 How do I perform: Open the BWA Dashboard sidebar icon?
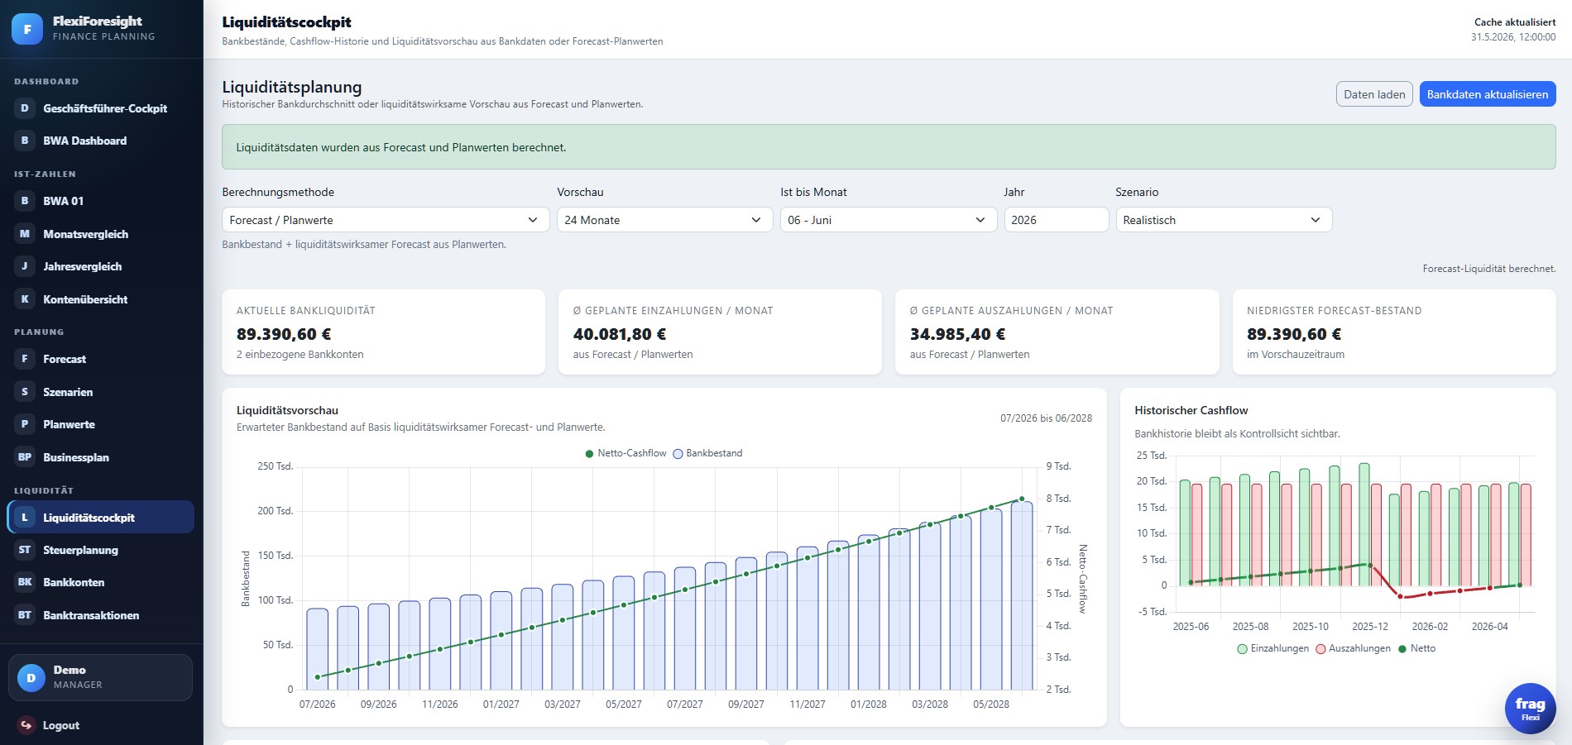pos(25,141)
